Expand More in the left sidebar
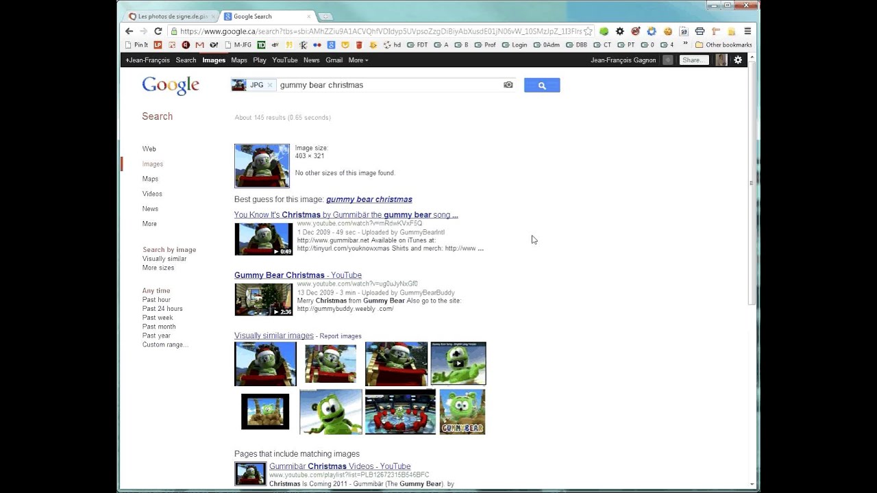Viewport: 877px width, 493px height. (x=149, y=224)
